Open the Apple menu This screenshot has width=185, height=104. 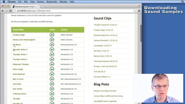coord(4,2)
